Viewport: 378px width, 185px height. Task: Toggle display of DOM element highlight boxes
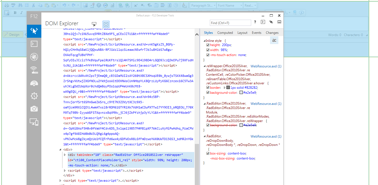106,24
